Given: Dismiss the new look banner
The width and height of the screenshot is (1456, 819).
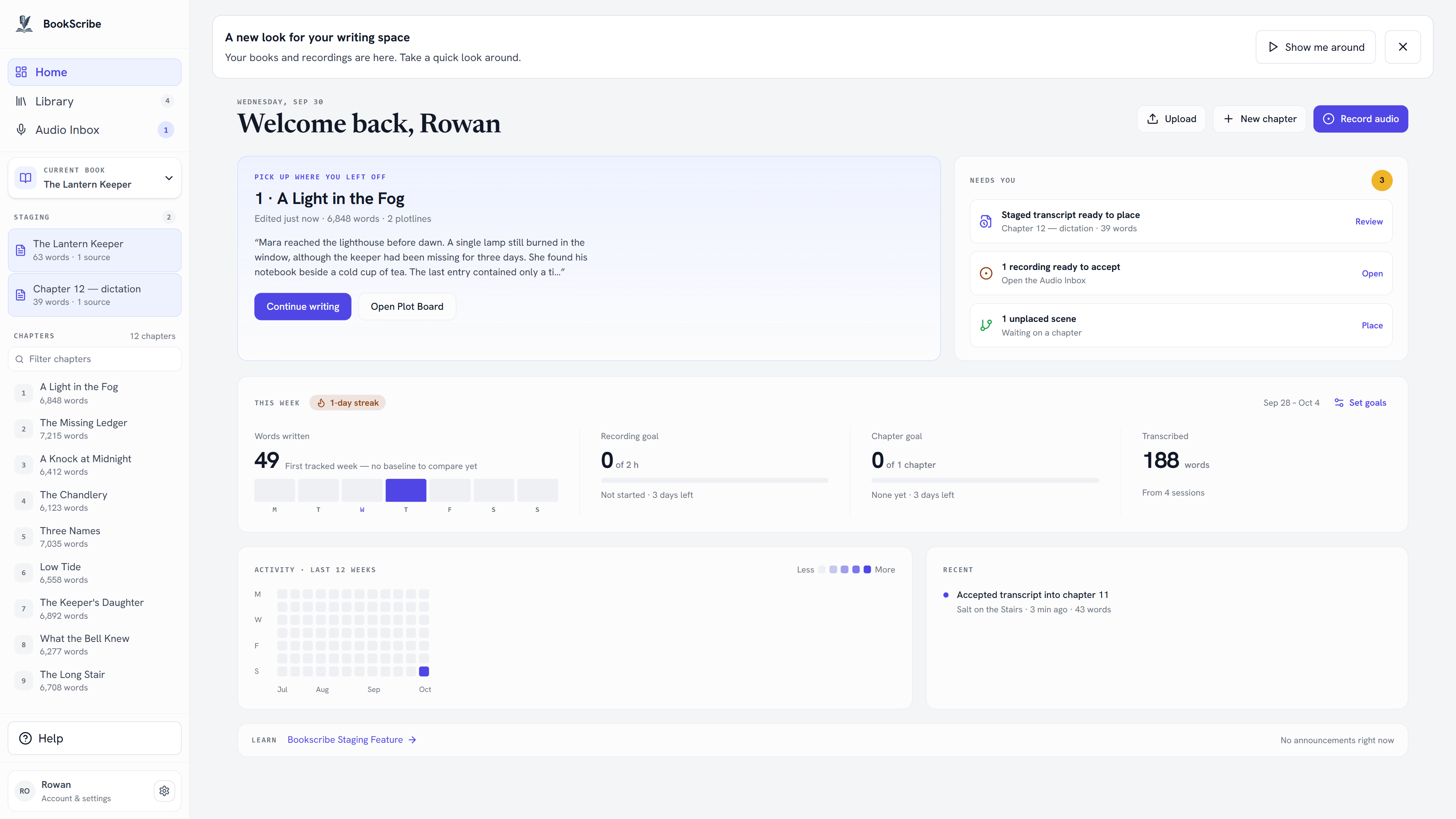Looking at the screenshot, I should pos(1403,47).
